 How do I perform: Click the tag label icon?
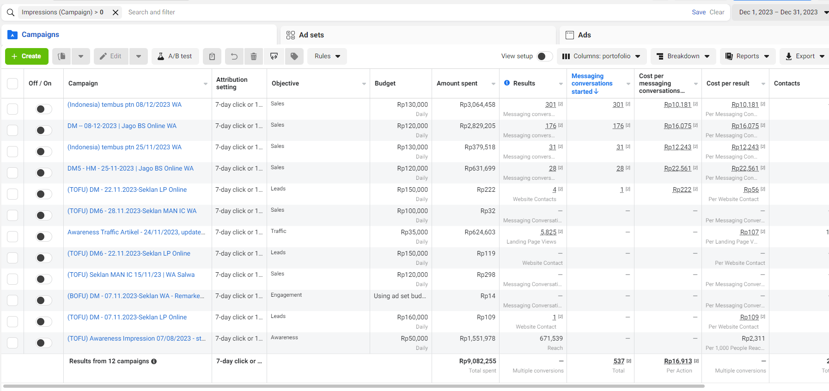294,56
